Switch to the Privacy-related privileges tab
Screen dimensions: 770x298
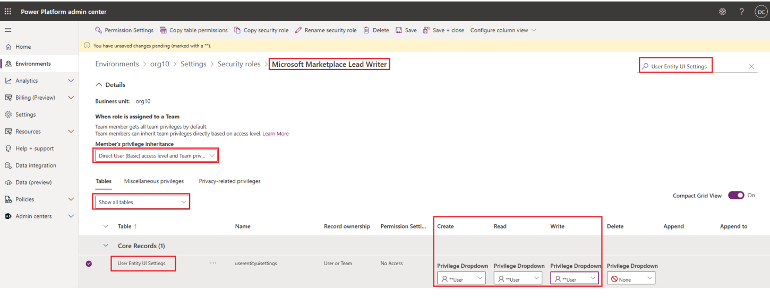(229, 181)
